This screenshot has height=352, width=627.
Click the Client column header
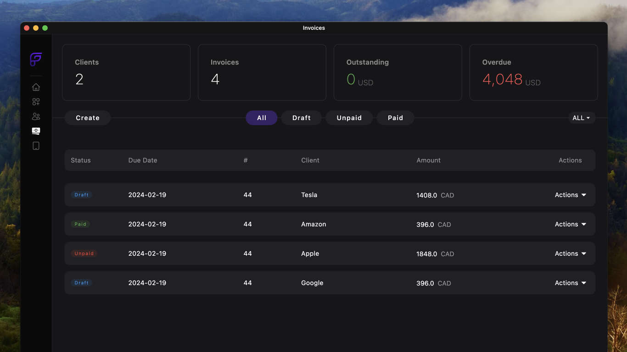click(x=310, y=160)
